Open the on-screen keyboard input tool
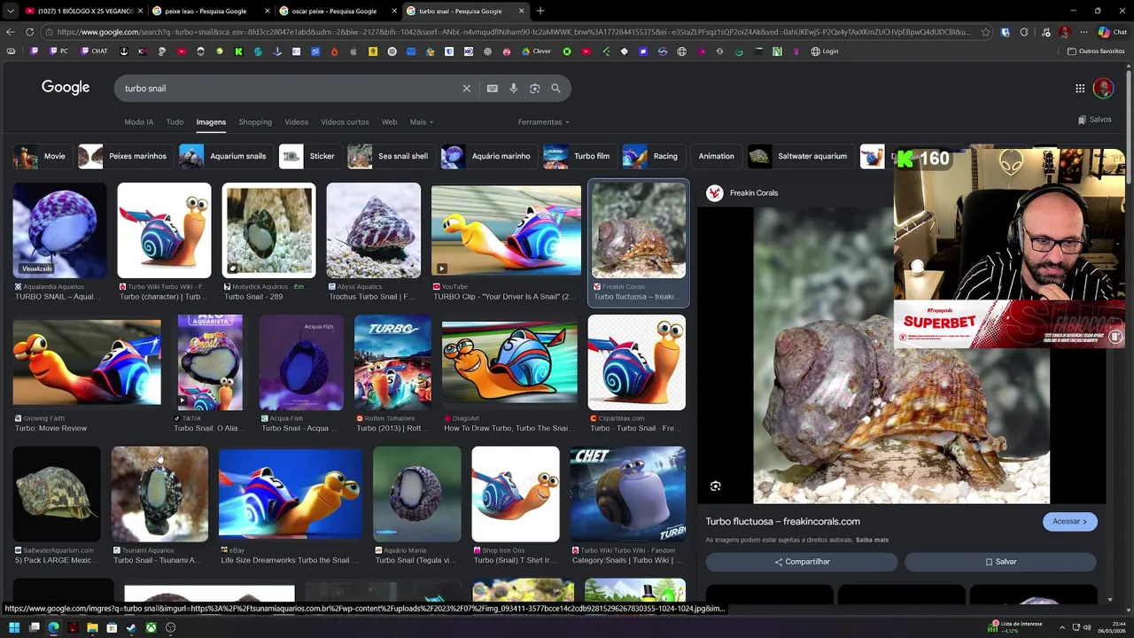1134x638 pixels. (x=492, y=89)
